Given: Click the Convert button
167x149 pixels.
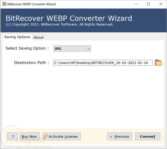Looking at the screenshot, I should coord(148,136).
